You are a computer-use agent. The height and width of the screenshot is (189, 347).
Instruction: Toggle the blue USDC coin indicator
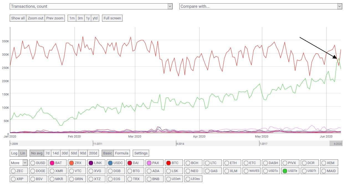(110, 163)
